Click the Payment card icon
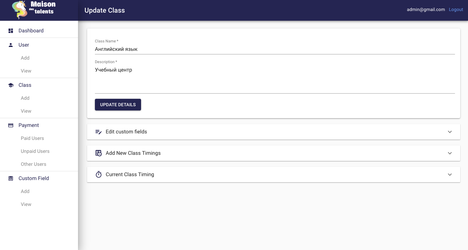 pyautogui.click(x=11, y=125)
